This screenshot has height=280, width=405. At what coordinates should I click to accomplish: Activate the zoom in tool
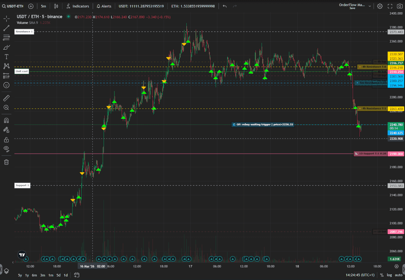[x=6, y=107]
